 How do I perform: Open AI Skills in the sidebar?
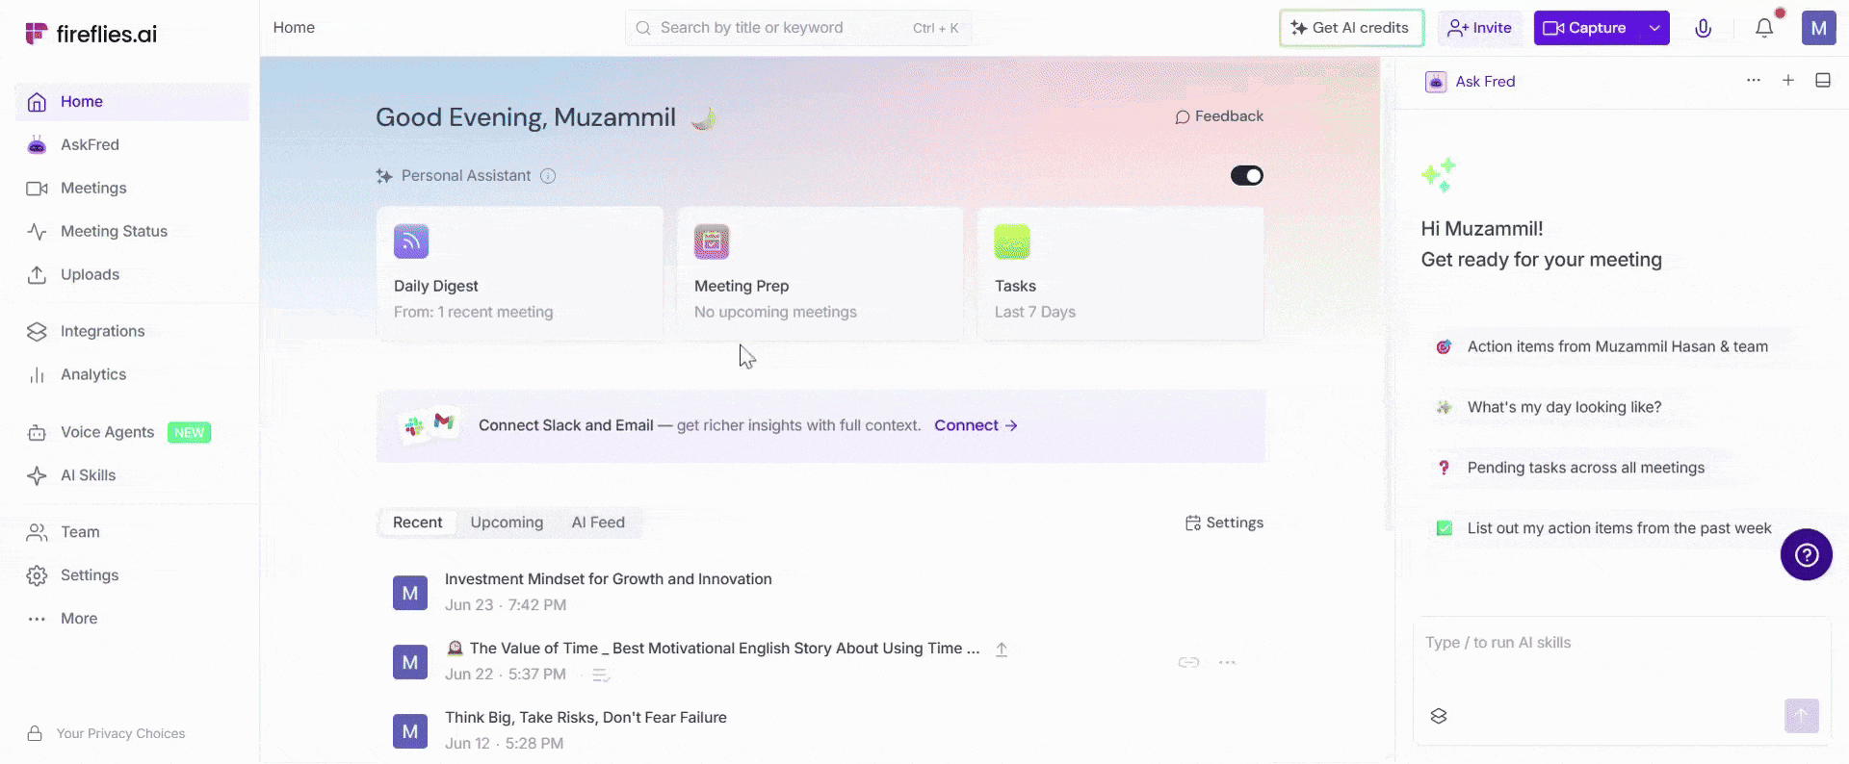pyautogui.click(x=132, y=476)
